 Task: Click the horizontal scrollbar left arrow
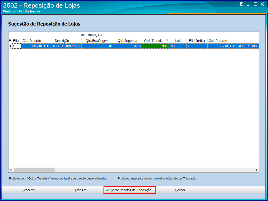tap(11, 170)
